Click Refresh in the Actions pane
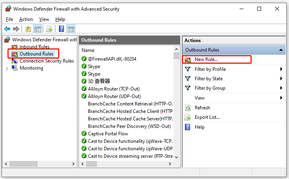Viewport: 289px width, 179px height. 202,108
